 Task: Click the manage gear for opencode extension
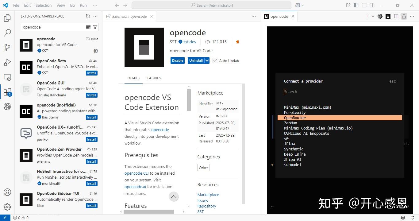pyautogui.click(x=96, y=51)
